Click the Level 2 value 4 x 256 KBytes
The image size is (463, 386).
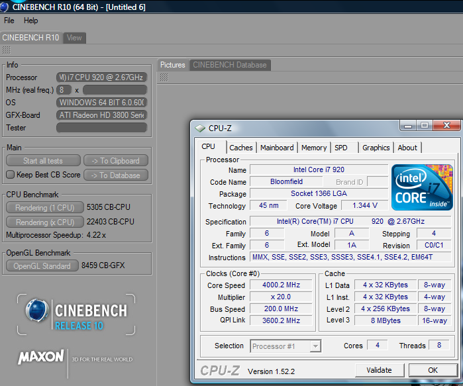pos(386,309)
